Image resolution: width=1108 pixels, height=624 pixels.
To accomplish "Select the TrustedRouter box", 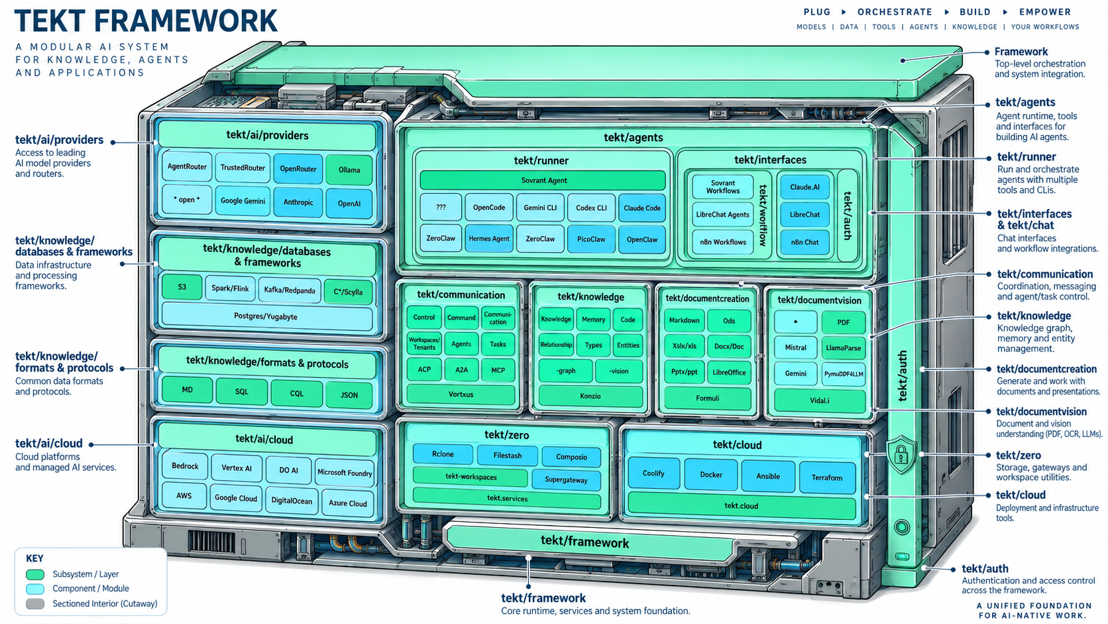I will click(x=243, y=168).
